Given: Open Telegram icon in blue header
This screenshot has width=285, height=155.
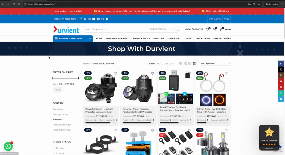Looking at the screenshot, I should [107, 19].
